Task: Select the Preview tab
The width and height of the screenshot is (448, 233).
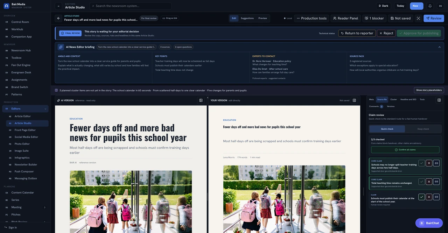Action: point(262,18)
